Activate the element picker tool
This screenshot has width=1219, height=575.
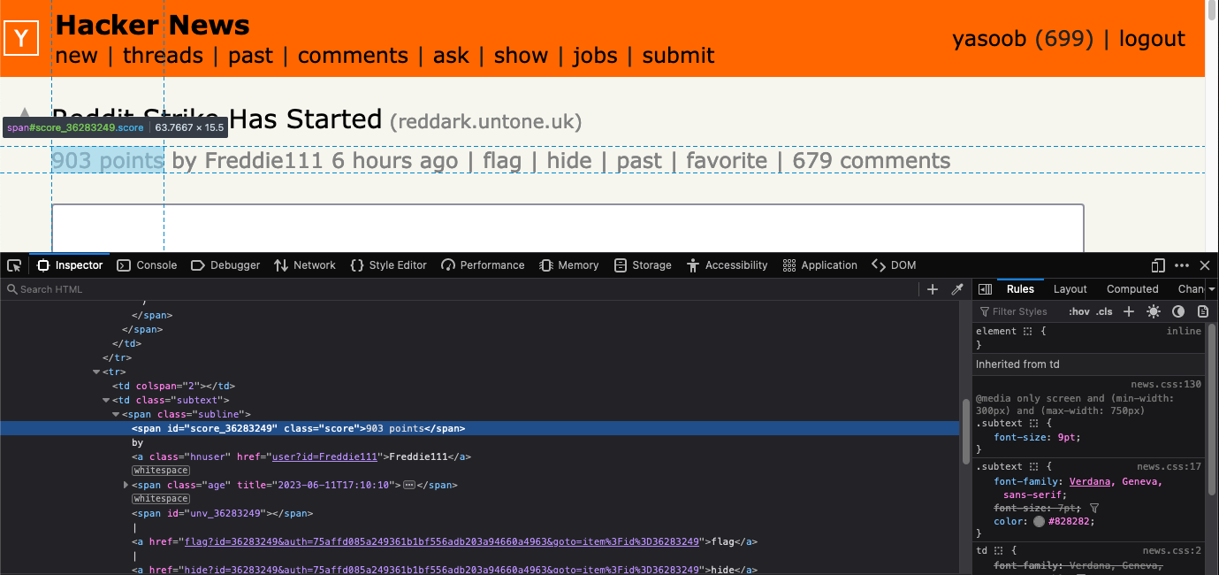[x=14, y=265]
